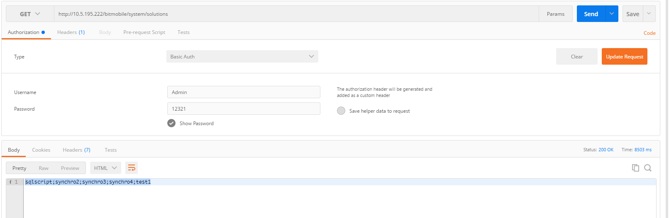
Task: Expand the Send button arrow options
Action: click(x=611, y=14)
